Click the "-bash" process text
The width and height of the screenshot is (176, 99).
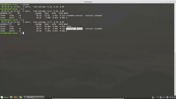click(x=69, y=26)
